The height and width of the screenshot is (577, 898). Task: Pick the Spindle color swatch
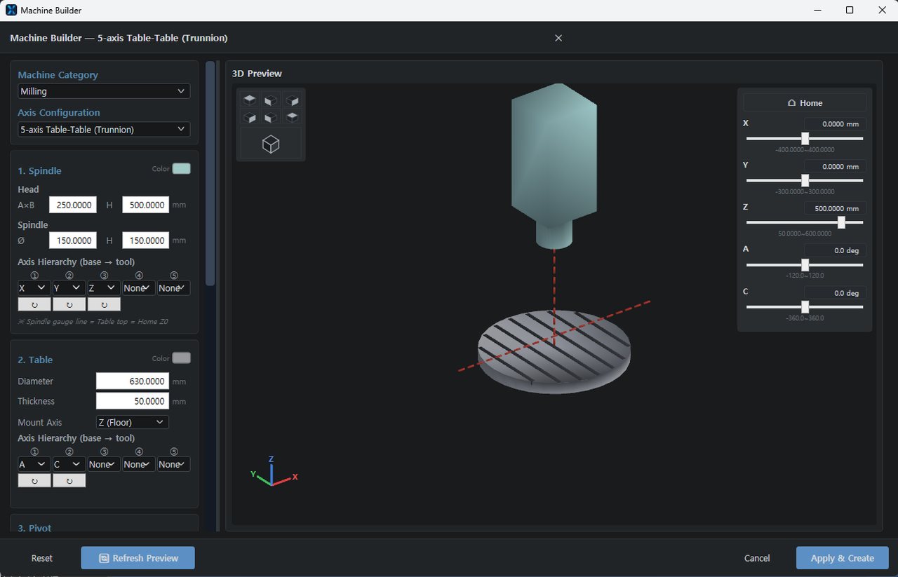point(181,169)
